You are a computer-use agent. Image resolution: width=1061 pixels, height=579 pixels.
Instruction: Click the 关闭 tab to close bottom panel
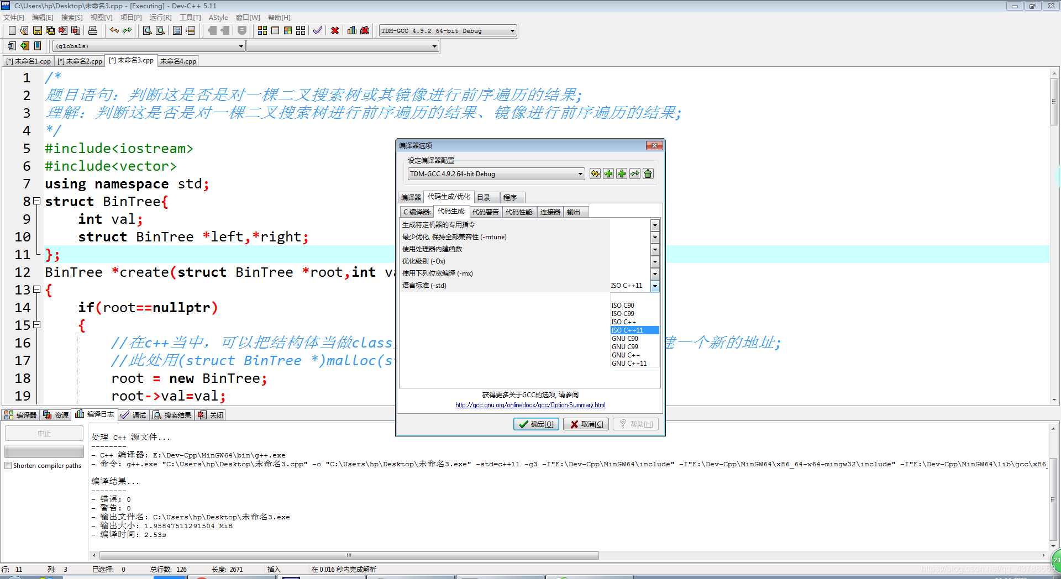coord(211,415)
